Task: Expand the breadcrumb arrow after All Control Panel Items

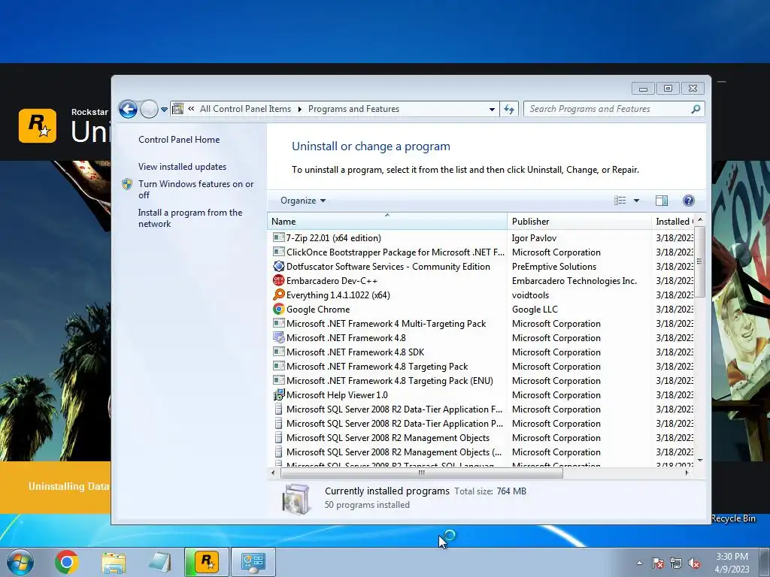Action: [x=299, y=109]
